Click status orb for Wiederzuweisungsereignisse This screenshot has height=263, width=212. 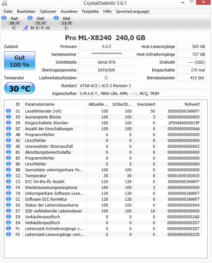coord(8,187)
